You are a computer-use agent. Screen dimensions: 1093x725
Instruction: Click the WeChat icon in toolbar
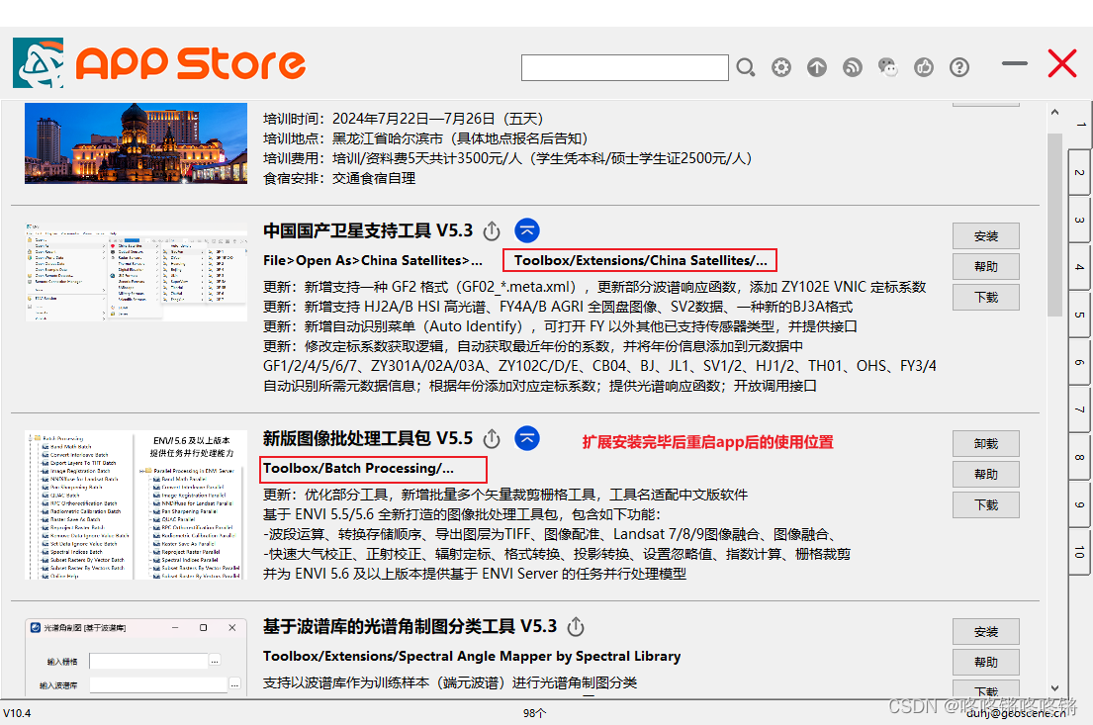point(888,67)
